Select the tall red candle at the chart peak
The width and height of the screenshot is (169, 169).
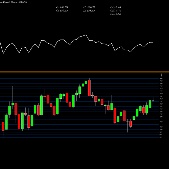pyautogui.click(x=89, y=88)
